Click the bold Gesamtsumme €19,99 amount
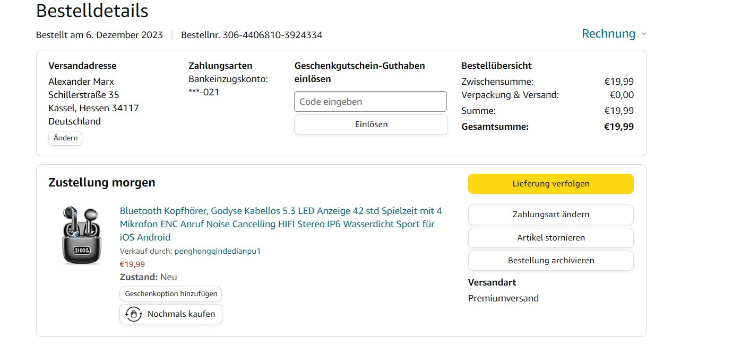The width and height of the screenshot is (741, 347). tap(618, 127)
